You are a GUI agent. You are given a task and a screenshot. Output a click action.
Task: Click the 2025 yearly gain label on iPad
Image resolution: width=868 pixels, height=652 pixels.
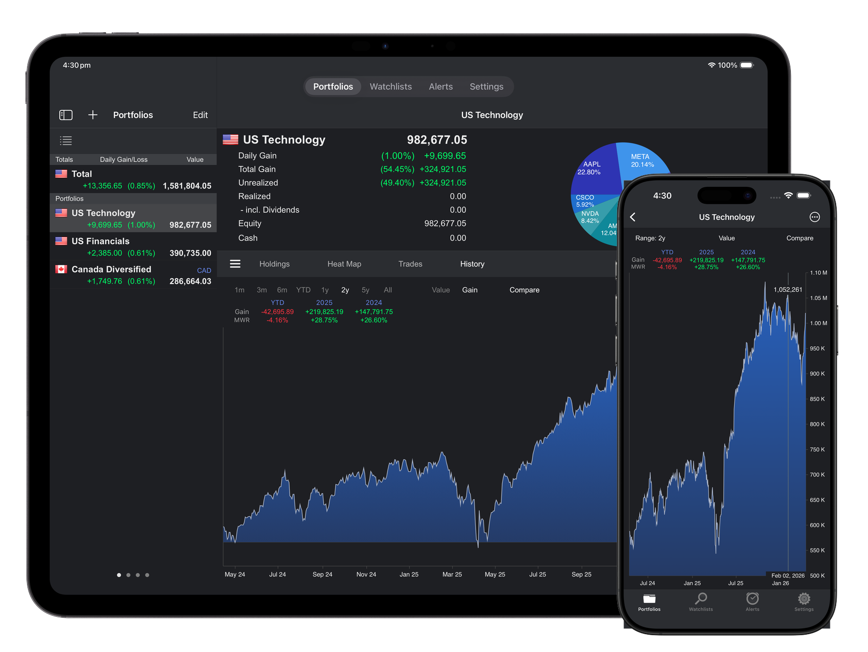[324, 302]
